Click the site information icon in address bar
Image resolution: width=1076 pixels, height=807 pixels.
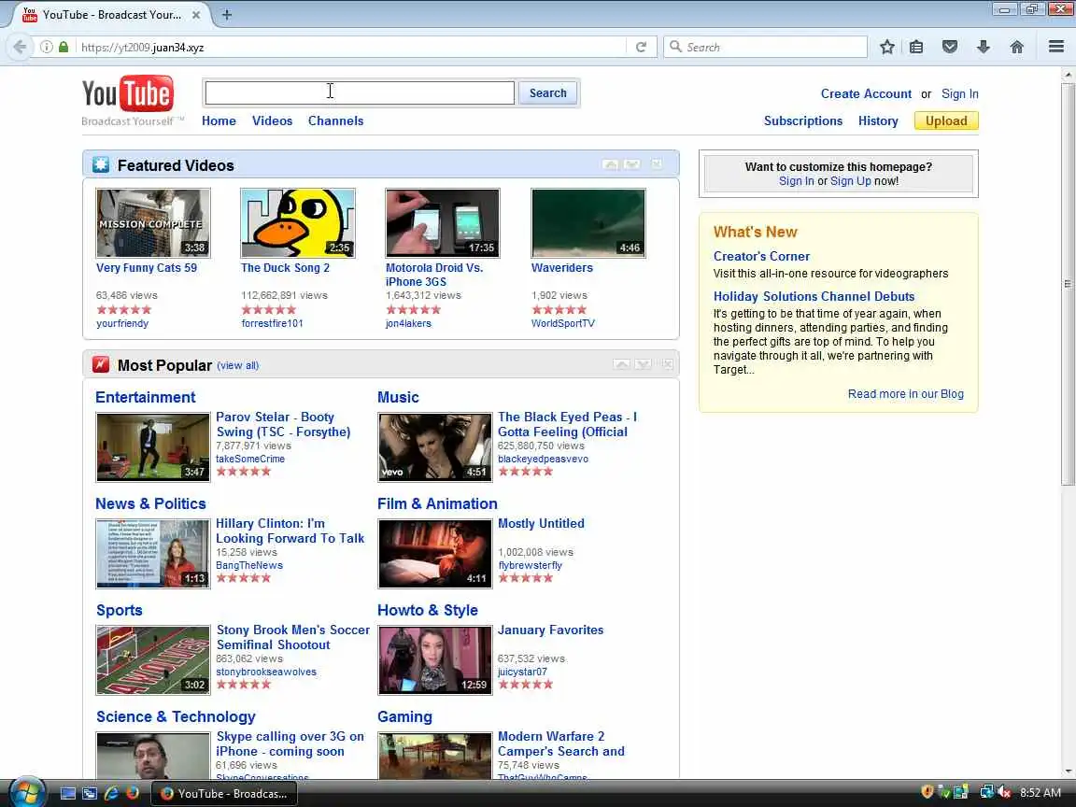(46, 47)
